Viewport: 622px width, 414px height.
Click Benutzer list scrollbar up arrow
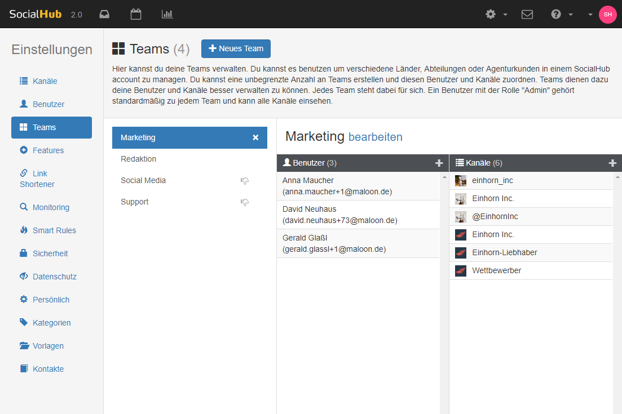pyautogui.click(x=444, y=177)
